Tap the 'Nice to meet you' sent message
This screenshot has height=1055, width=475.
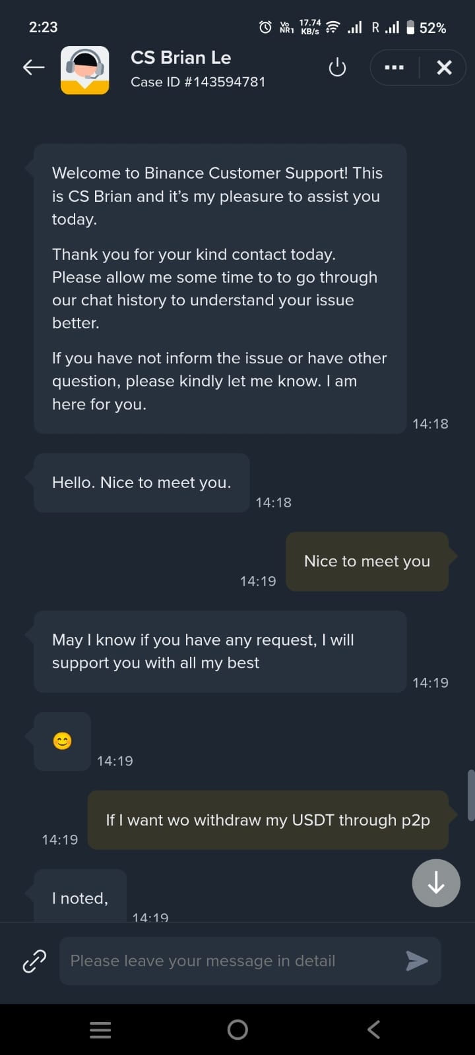pos(367,561)
